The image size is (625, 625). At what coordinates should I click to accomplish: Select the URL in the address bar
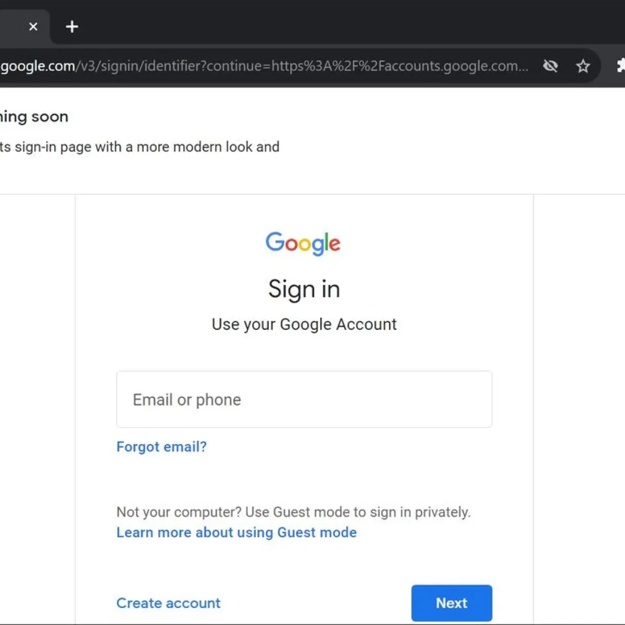pos(264,66)
